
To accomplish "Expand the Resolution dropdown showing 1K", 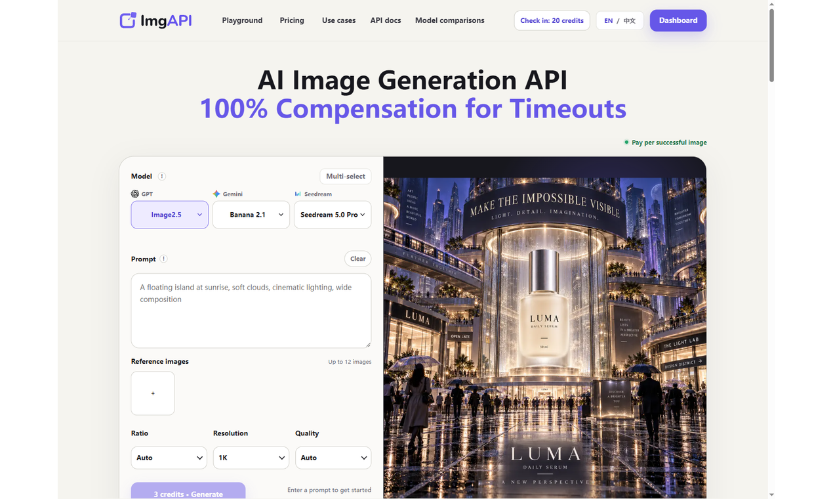I will coord(251,458).
